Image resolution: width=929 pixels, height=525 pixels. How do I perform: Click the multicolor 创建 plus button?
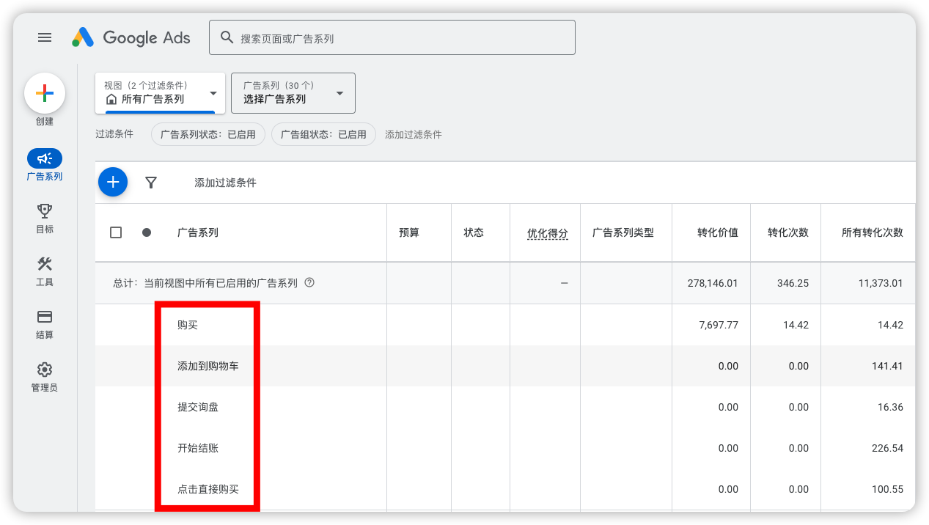[x=45, y=93]
